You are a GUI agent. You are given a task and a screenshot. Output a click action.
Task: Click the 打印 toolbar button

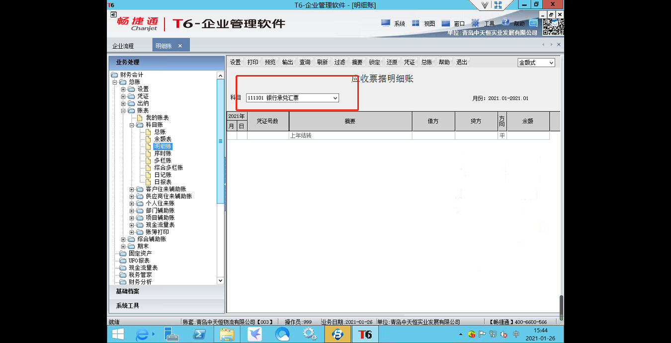coord(253,63)
